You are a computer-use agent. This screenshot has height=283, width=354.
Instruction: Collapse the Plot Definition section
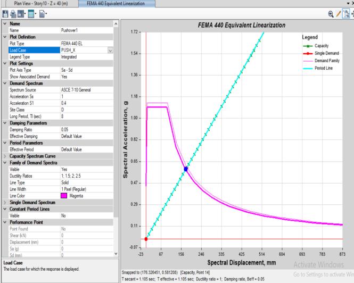coord(5,37)
